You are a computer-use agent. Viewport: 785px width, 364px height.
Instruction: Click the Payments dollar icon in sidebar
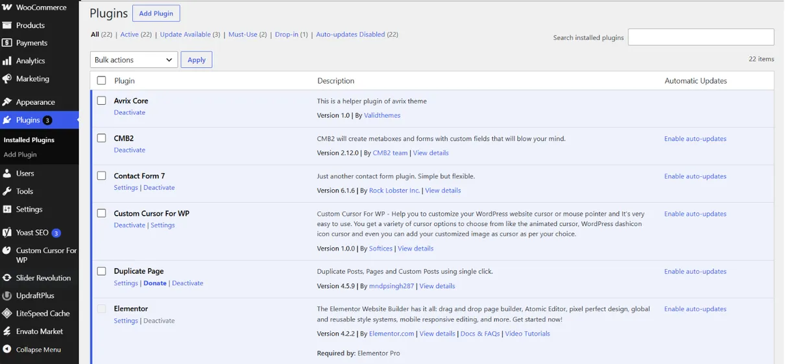pos(7,43)
